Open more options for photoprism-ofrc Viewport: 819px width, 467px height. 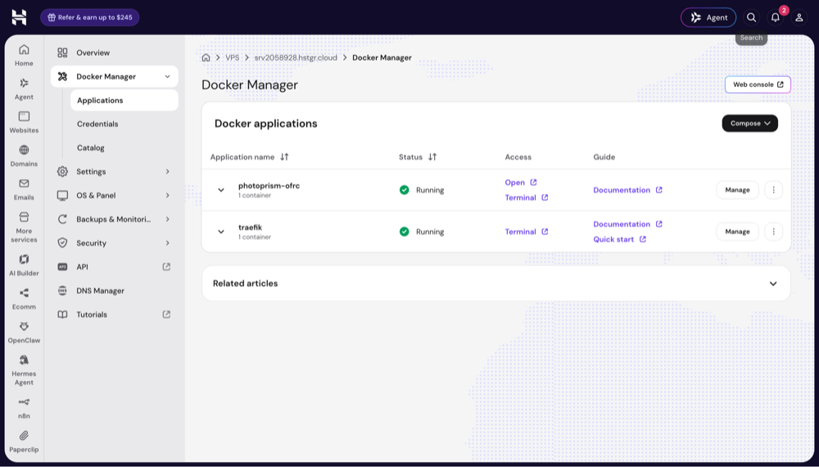[774, 189]
